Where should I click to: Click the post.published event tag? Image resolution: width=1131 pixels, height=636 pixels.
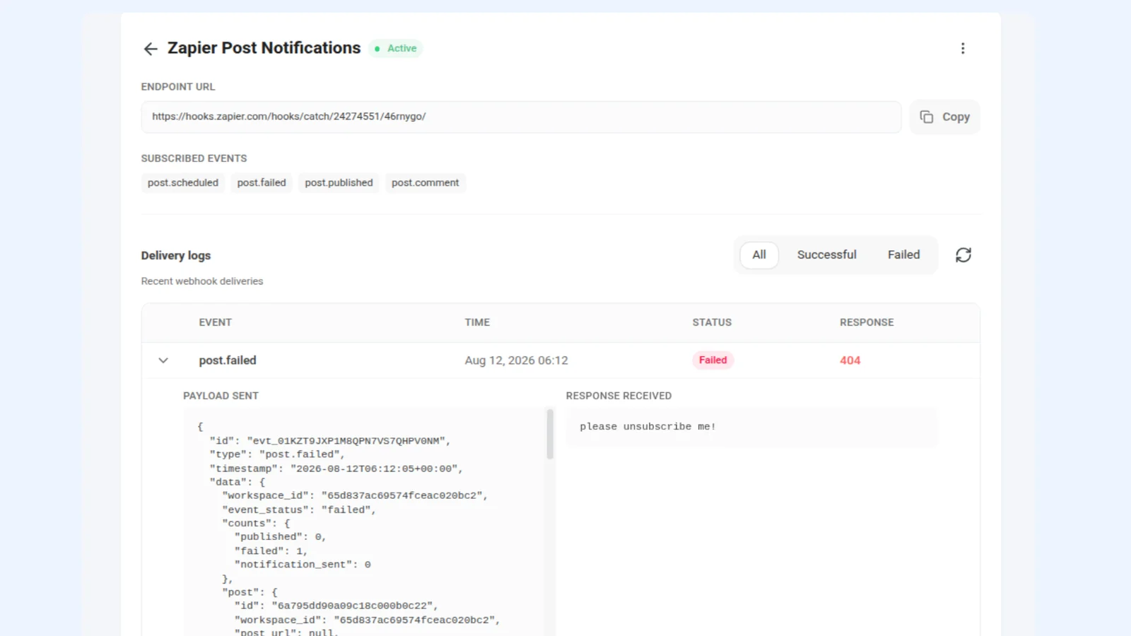click(x=339, y=183)
